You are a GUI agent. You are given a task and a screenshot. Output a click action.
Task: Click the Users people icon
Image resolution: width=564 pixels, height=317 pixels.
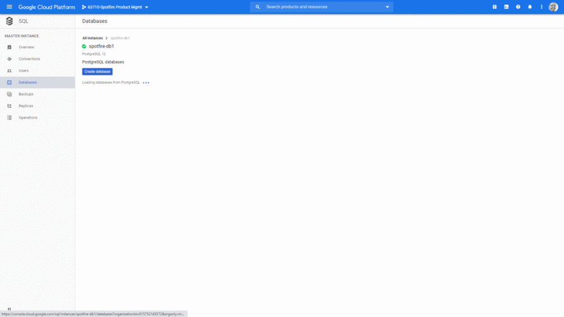click(x=10, y=71)
